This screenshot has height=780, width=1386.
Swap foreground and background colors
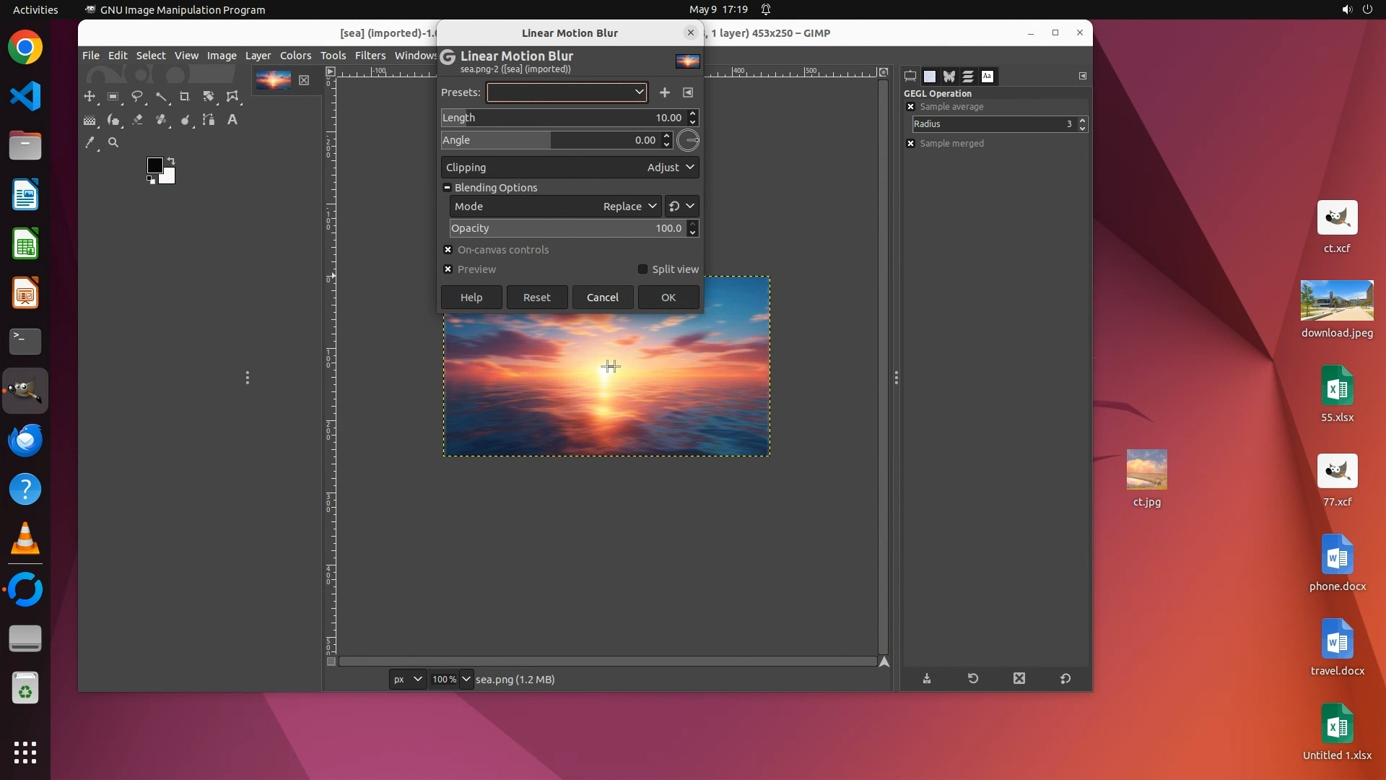click(171, 160)
